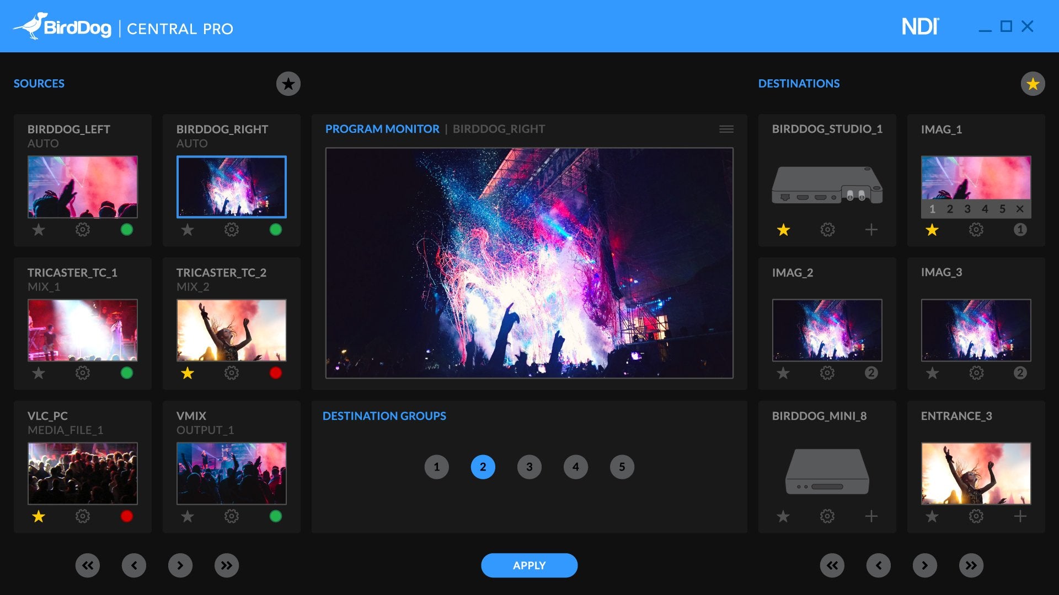Go to previous sources page
The height and width of the screenshot is (595, 1059).
click(134, 565)
